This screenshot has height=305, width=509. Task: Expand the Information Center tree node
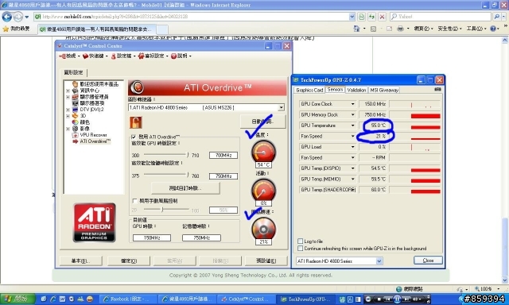68,91
